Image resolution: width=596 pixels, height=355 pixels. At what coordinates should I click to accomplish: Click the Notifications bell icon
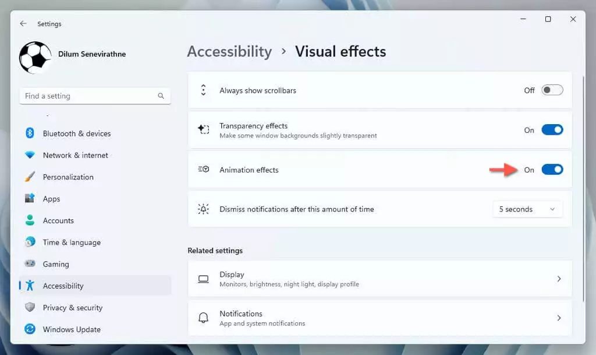pyautogui.click(x=203, y=318)
